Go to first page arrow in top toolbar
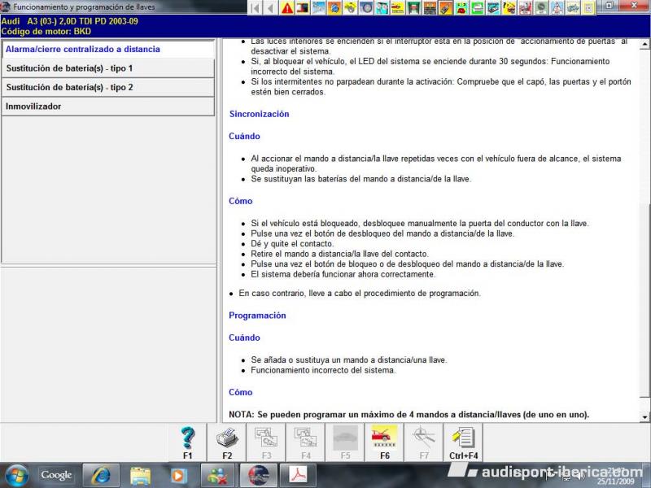 pos(256,7)
